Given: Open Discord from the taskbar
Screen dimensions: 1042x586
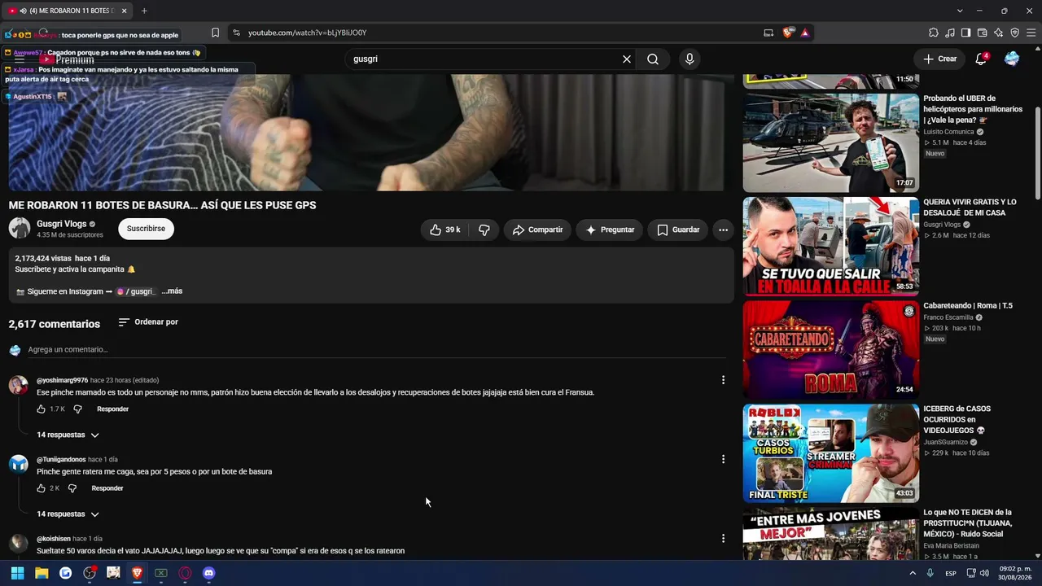Looking at the screenshot, I should (x=208, y=573).
